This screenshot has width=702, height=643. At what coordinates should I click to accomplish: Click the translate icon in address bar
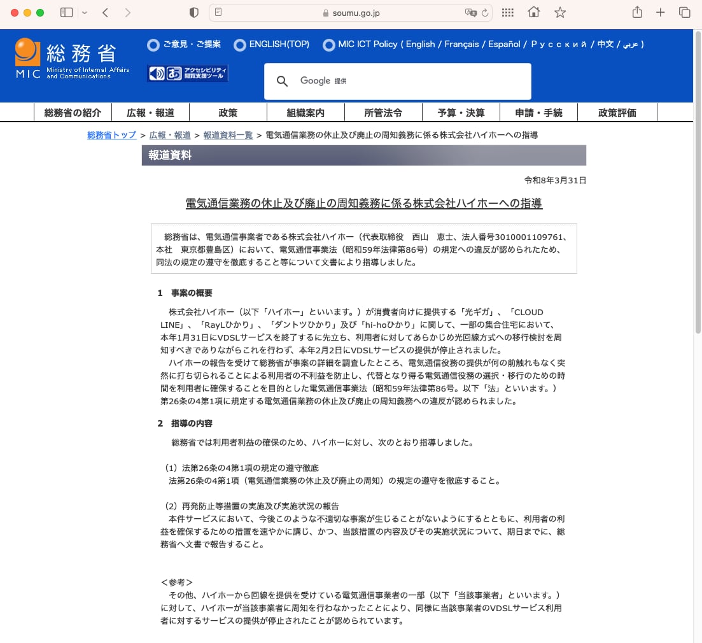click(x=470, y=13)
